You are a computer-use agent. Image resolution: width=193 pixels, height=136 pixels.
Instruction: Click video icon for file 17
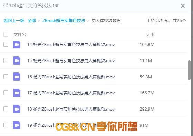(x=17, y=93)
